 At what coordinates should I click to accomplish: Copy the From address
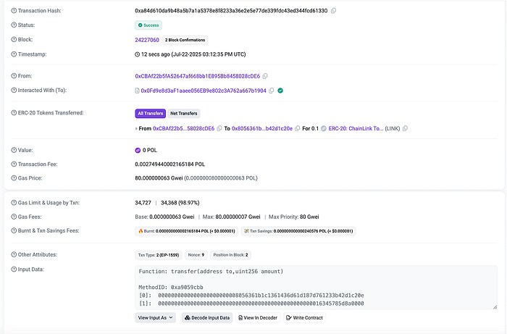tap(265, 76)
